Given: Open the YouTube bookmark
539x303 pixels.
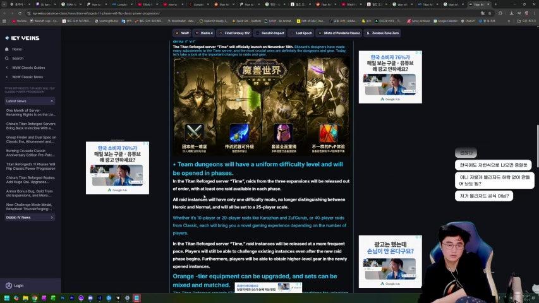Looking at the screenshot, I should click(x=19, y=21).
